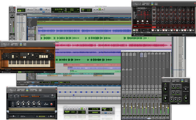196x120 pixels.
Task: Adjust the Volume knob in Boom plugin
Action: pos(142,21)
